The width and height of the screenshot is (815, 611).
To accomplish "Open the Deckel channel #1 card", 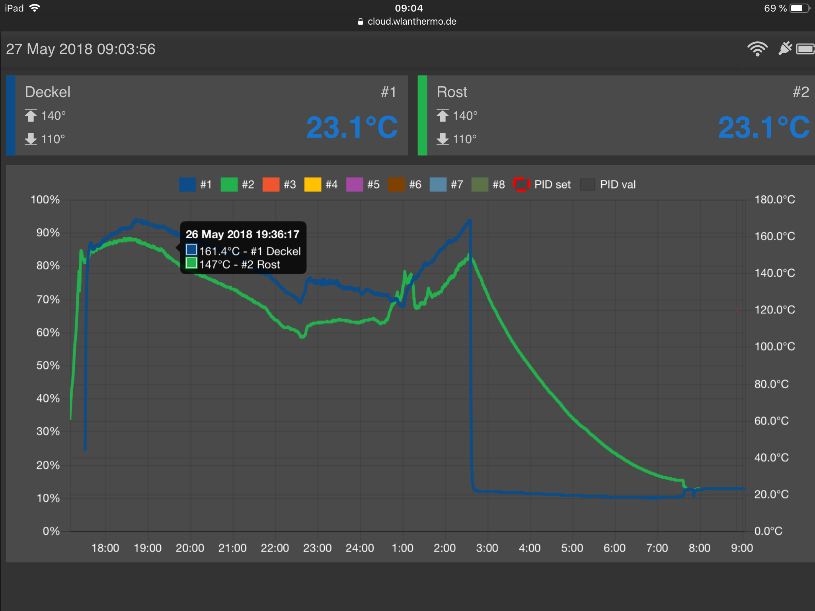I will 207,115.
